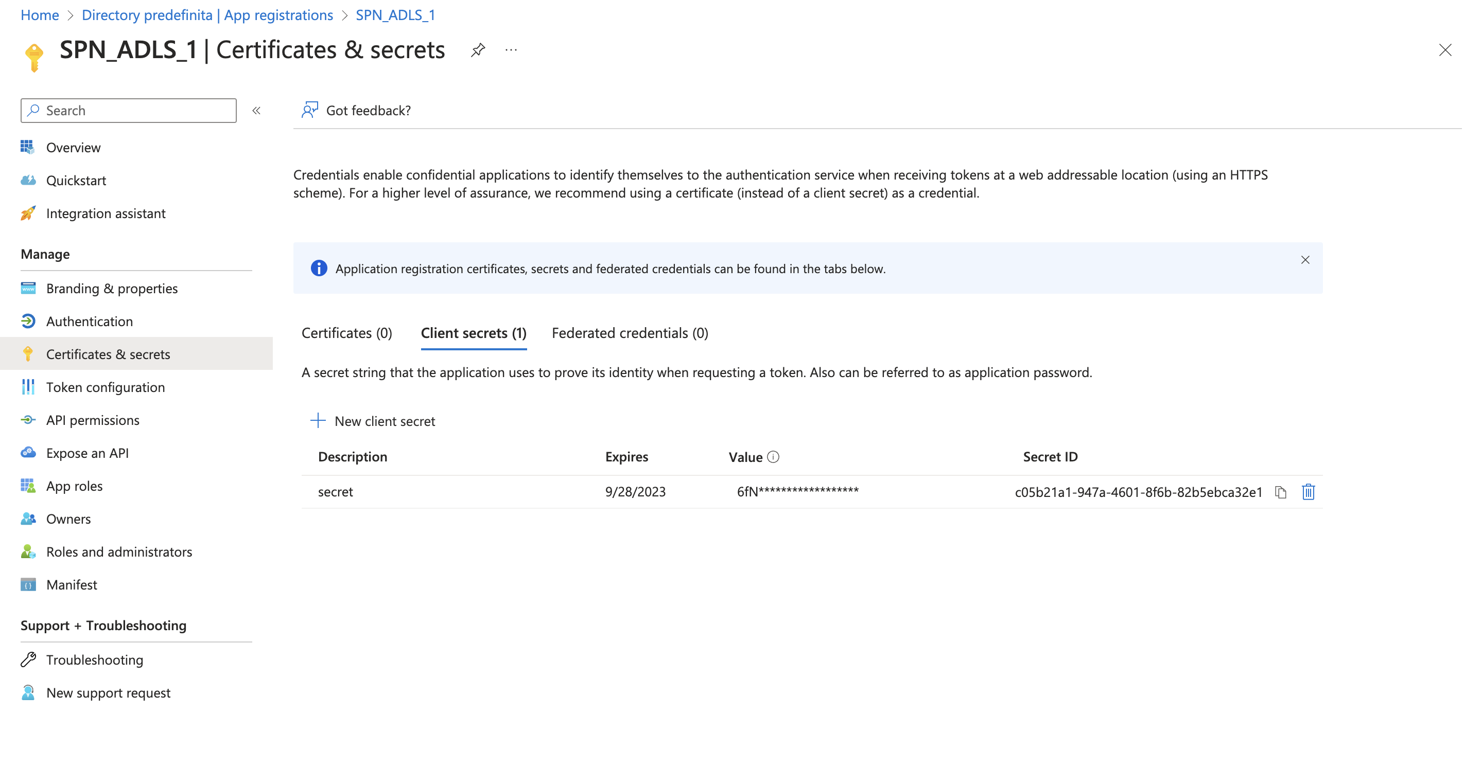Open API permissions in sidebar
1482x767 pixels.
93,420
